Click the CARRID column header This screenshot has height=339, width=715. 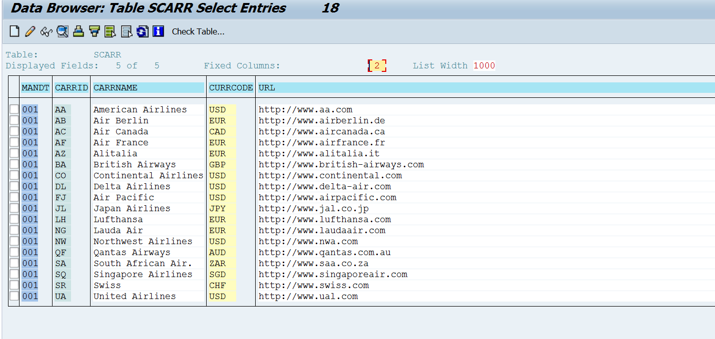(72, 87)
